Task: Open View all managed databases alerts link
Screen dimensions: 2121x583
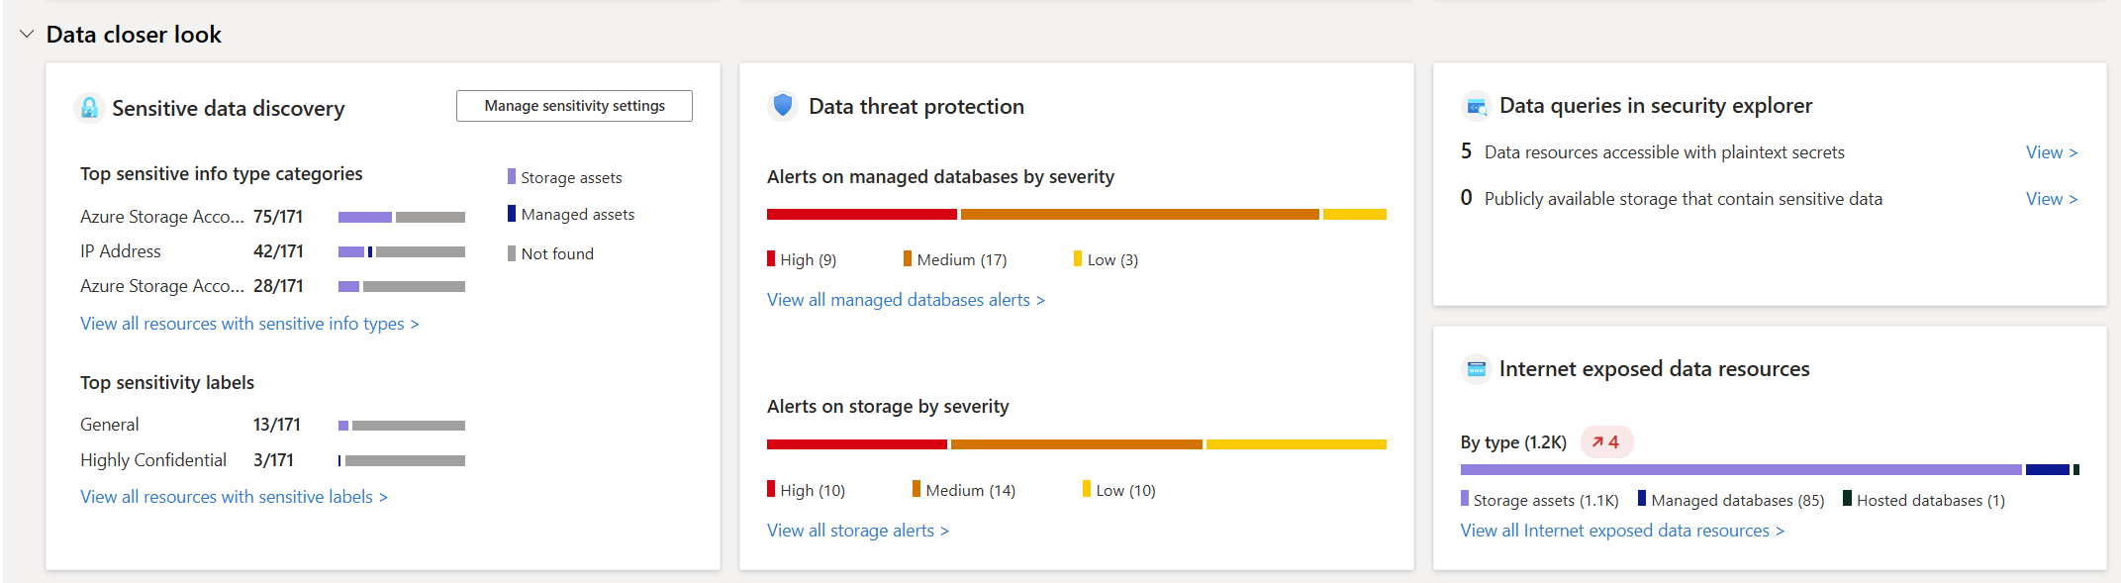Action: coord(906,300)
